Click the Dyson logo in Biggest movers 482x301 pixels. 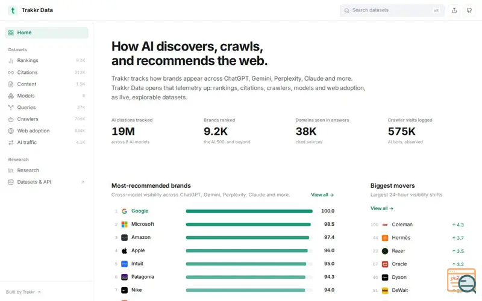[x=385, y=278]
